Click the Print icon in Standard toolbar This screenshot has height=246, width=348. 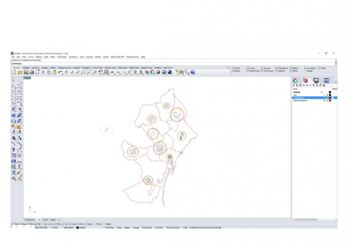31,72
